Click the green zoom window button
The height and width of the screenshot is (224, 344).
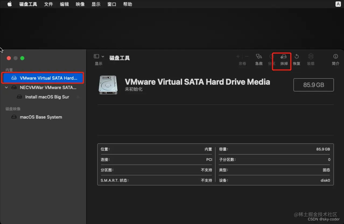(22, 58)
